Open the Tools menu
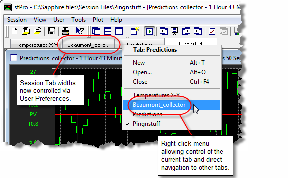This screenshot has width=288, height=178. tap(79, 20)
